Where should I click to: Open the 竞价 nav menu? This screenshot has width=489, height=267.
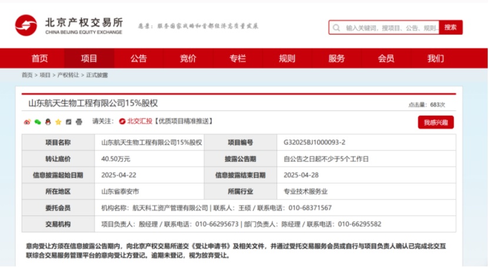click(188, 59)
